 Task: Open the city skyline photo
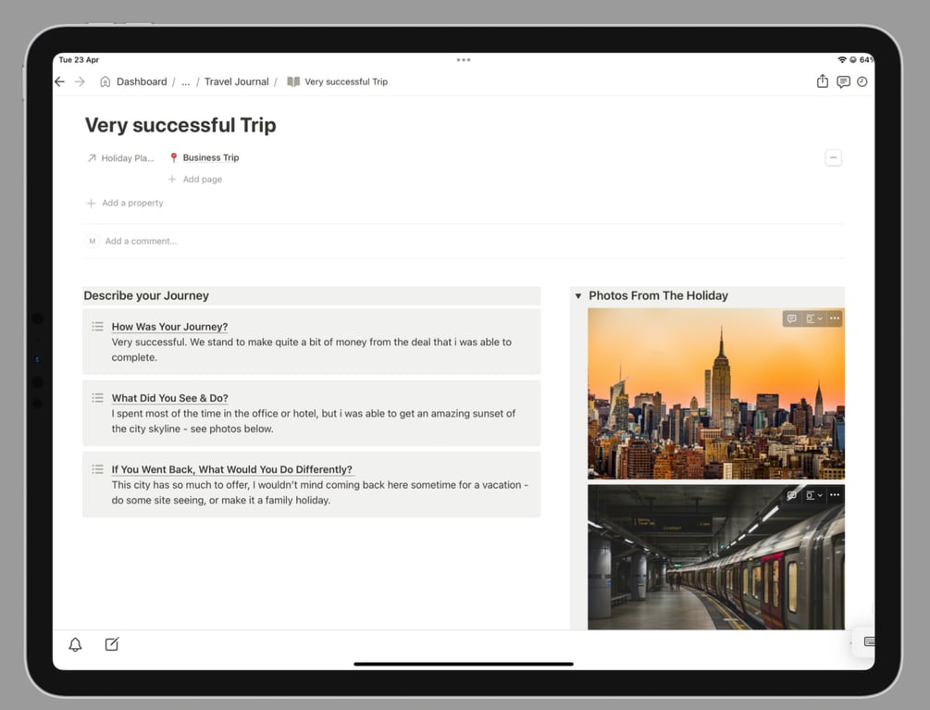click(x=716, y=393)
